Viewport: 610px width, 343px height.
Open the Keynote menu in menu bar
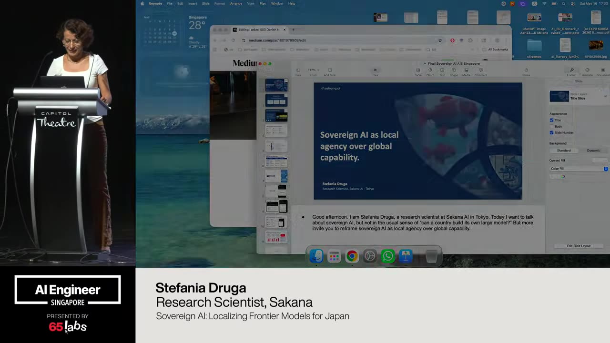[155, 3]
